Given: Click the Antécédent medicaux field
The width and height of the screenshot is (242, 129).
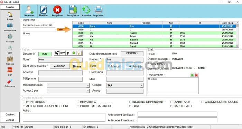Looking at the screenshot, I should pos(177,120).
